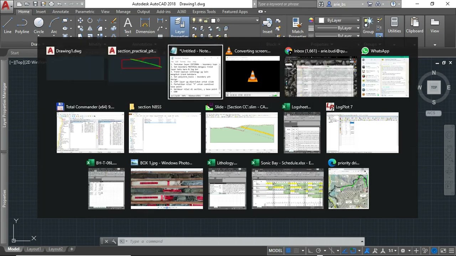
Task: Switch to the Parametric ribbon tab
Action: [x=85, y=11]
